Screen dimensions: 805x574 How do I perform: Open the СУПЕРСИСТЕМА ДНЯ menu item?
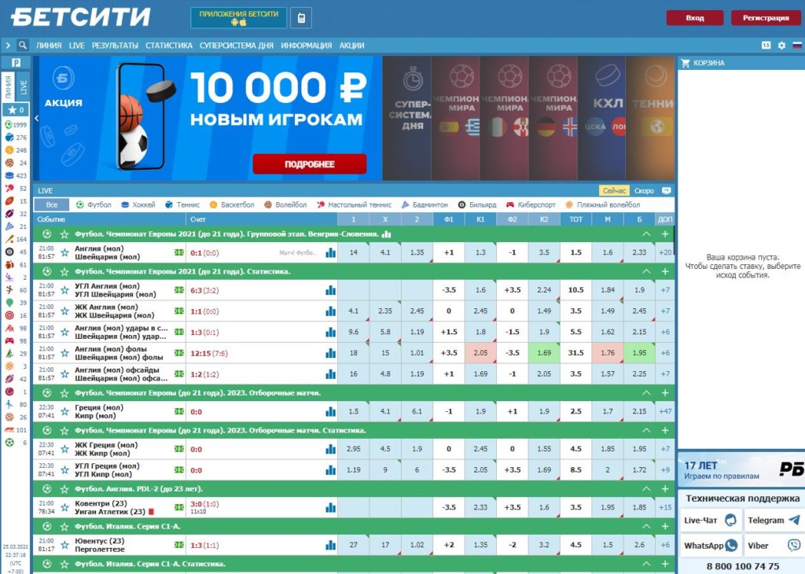pyautogui.click(x=236, y=45)
